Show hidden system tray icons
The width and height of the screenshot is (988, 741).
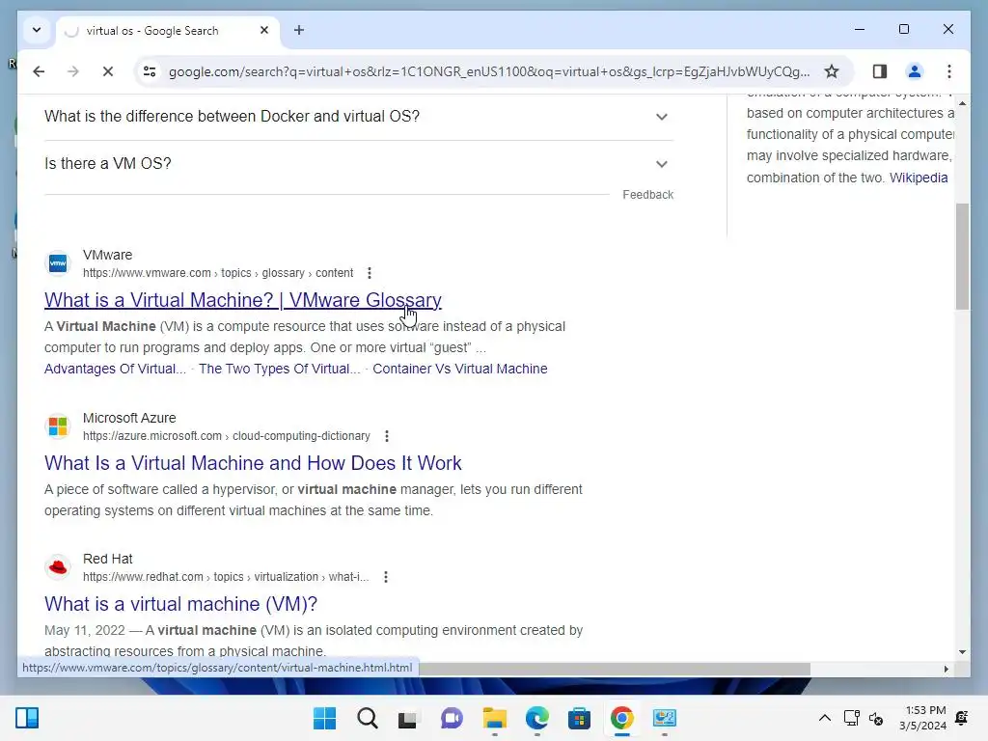pos(824,718)
